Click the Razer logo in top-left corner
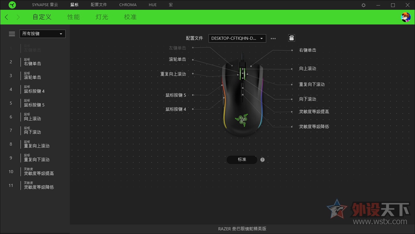The width and height of the screenshot is (415, 234). (12, 5)
